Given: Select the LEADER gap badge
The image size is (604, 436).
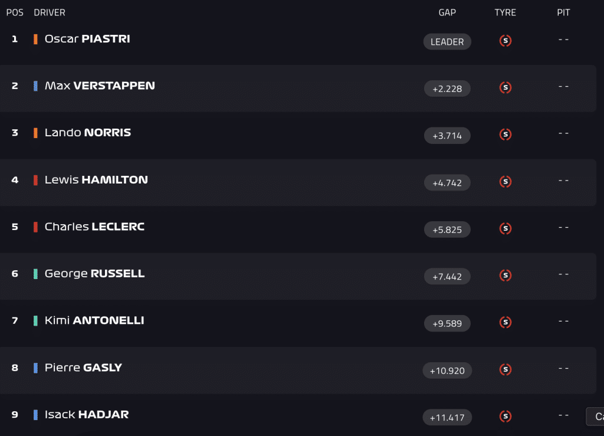Looking at the screenshot, I should pyautogui.click(x=447, y=42).
